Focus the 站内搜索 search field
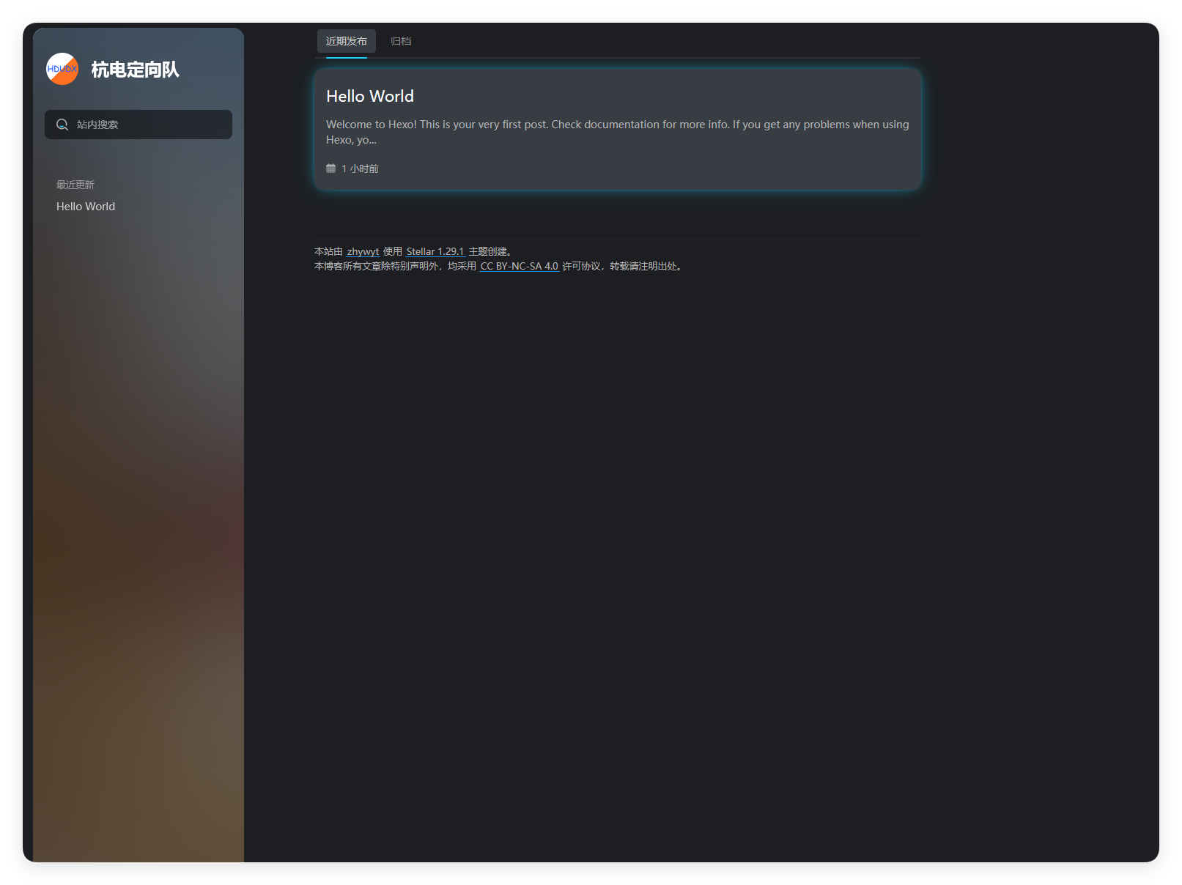The width and height of the screenshot is (1182, 885). [147, 125]
